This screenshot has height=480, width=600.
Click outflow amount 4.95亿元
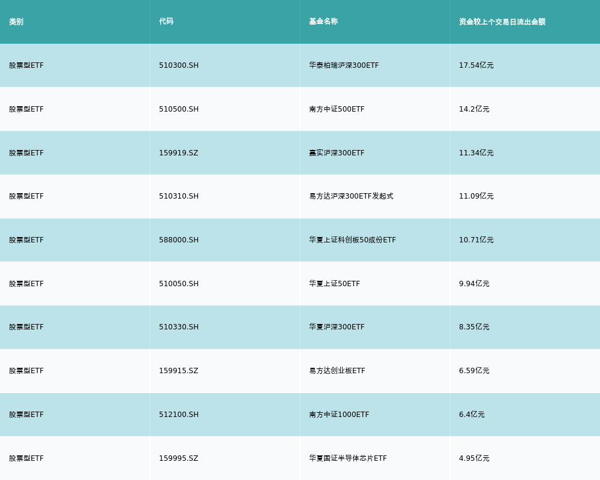click(474, 458)
